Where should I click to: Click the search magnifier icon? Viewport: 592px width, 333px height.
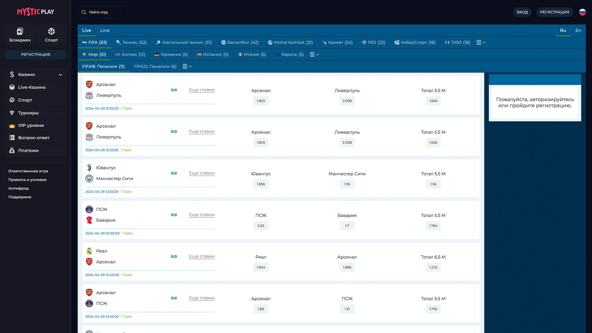pos(84,12)
